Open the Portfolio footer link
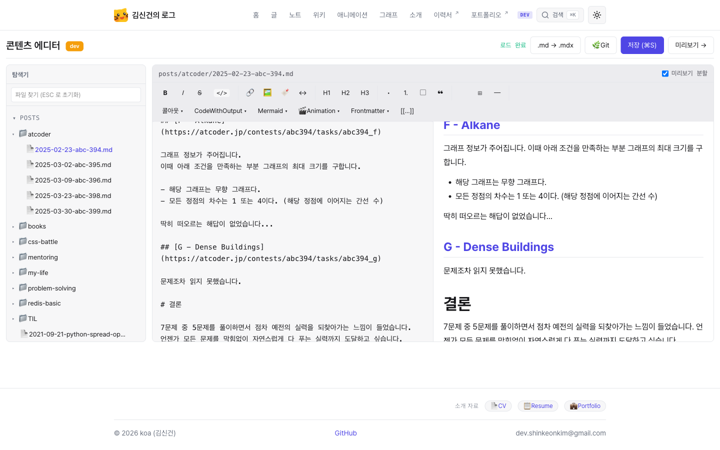 click(585, 406)
